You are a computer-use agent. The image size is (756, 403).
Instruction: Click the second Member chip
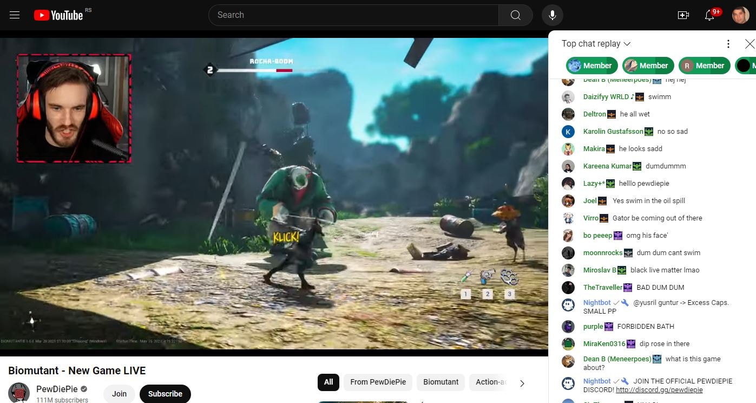648,66
